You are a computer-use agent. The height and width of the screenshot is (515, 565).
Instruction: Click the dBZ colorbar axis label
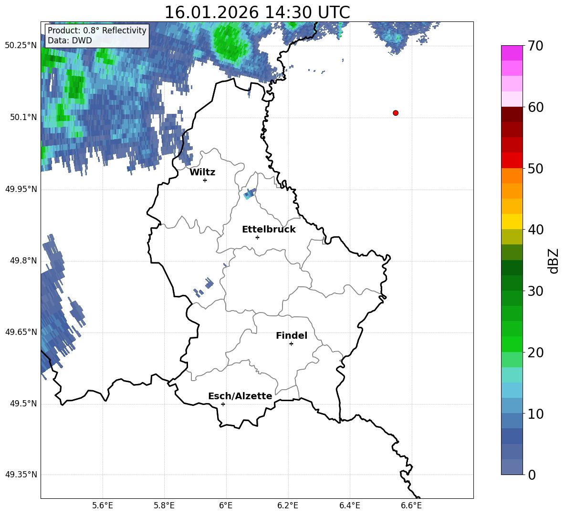click(x=553, y=261)
